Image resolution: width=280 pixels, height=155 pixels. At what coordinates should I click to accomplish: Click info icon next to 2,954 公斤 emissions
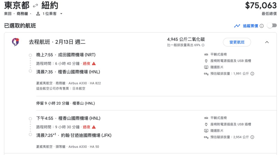coord(252,137)
